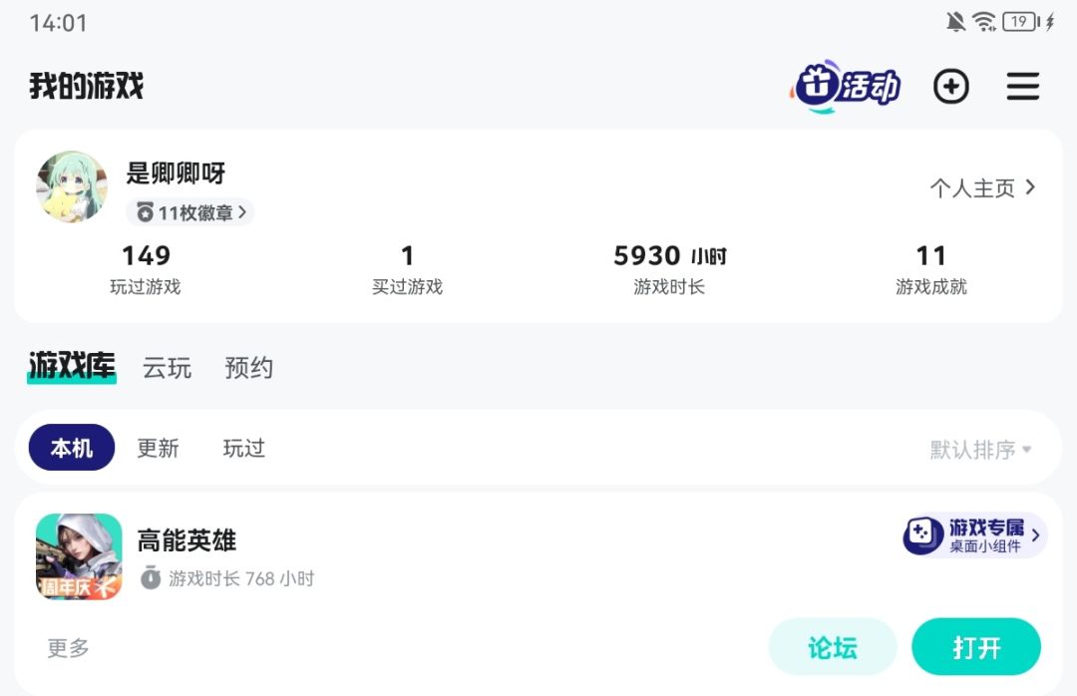Tap the badge medal icon
This screenshot has height=696, width=1077.
tap(145, 212)
